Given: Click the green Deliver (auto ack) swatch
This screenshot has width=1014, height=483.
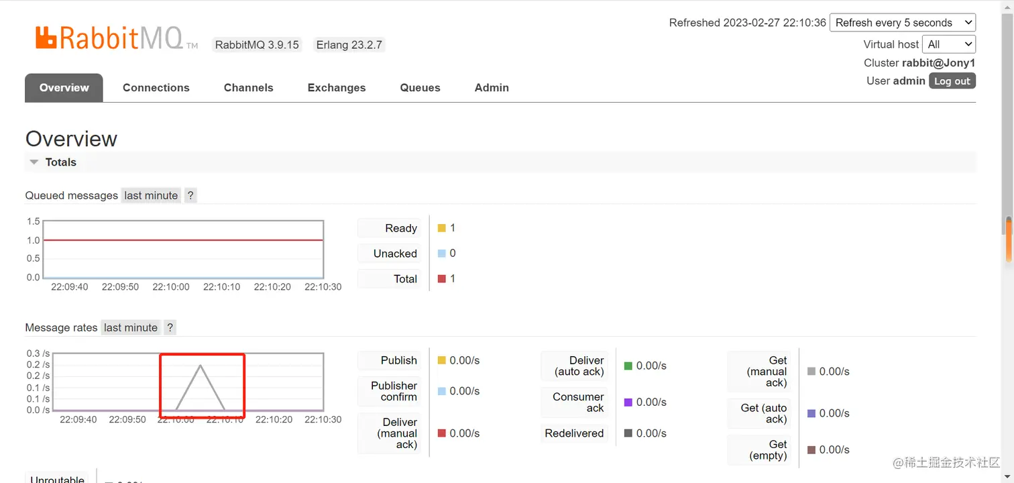Looking at the screenshot, I should tap(628, 366).
